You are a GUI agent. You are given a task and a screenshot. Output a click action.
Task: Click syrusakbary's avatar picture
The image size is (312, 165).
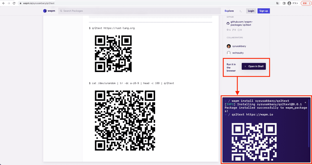229,46
